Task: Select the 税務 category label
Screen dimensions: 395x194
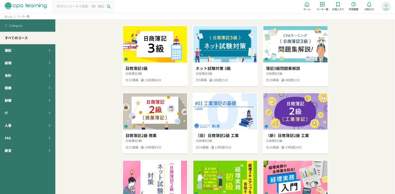Action: pos(8,88)
